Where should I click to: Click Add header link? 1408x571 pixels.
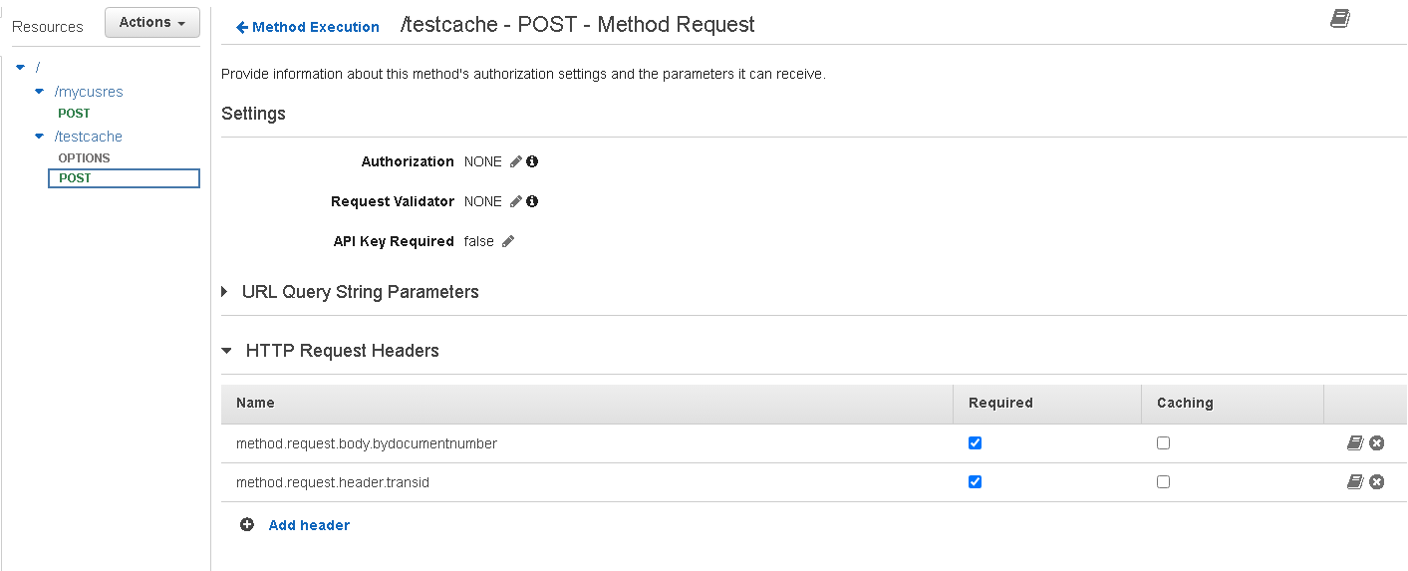pyautogui.click(x=309, y=525)
